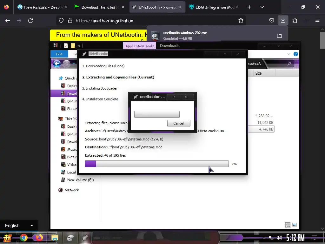Launch Chrome from the taskbar

(23, 238)
